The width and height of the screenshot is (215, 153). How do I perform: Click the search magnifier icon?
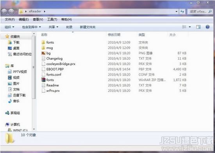click(x=210, y=11)
